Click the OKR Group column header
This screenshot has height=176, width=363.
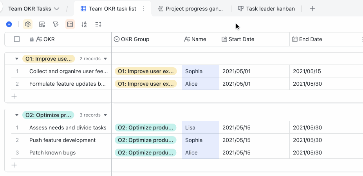click(147, 39)
